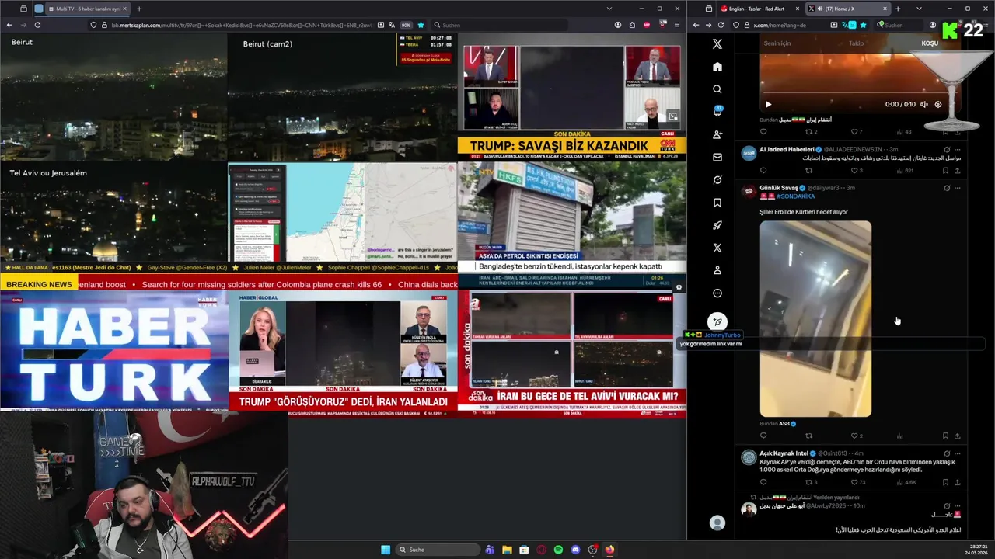Open video settings gear in tweet
995x559 pixels.
click(937, 104)
